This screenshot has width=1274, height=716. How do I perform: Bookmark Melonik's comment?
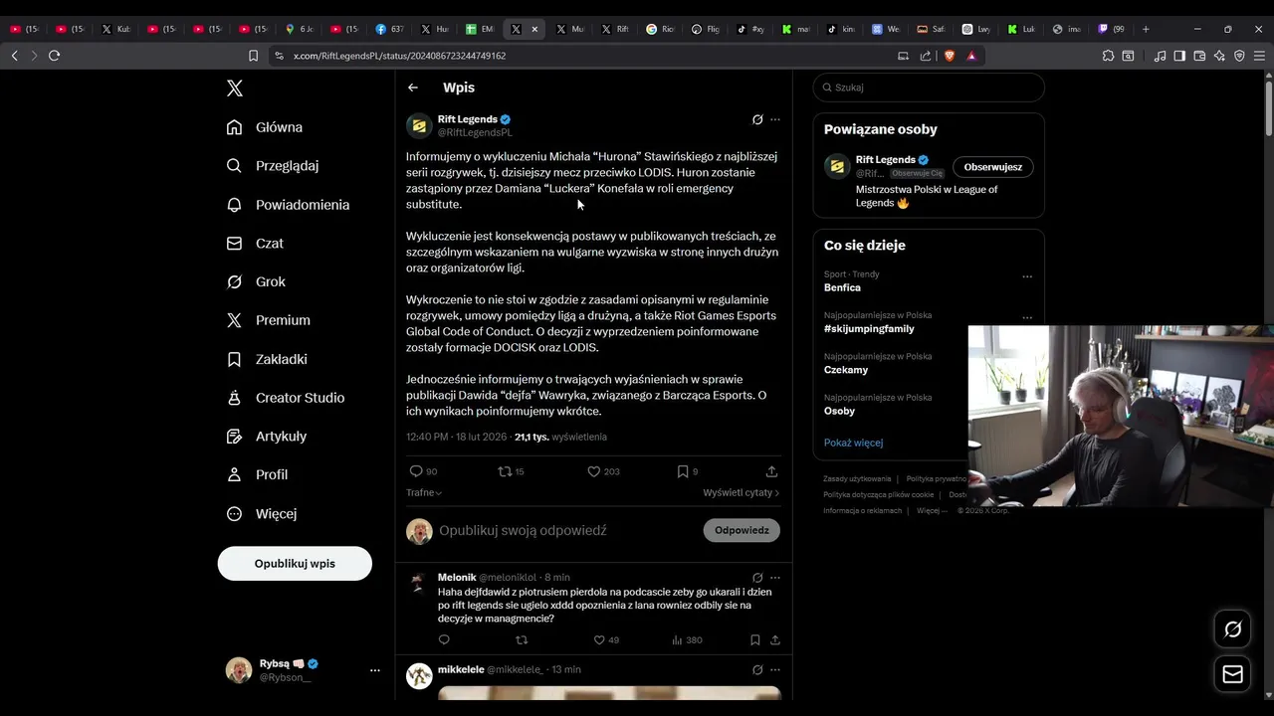pyautogui.click(x=755, y=640)
